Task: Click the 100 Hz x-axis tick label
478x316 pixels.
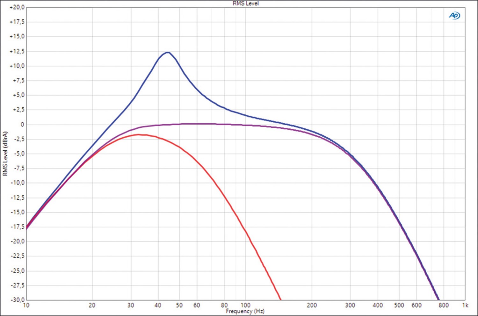Action: tap(245, 305)
